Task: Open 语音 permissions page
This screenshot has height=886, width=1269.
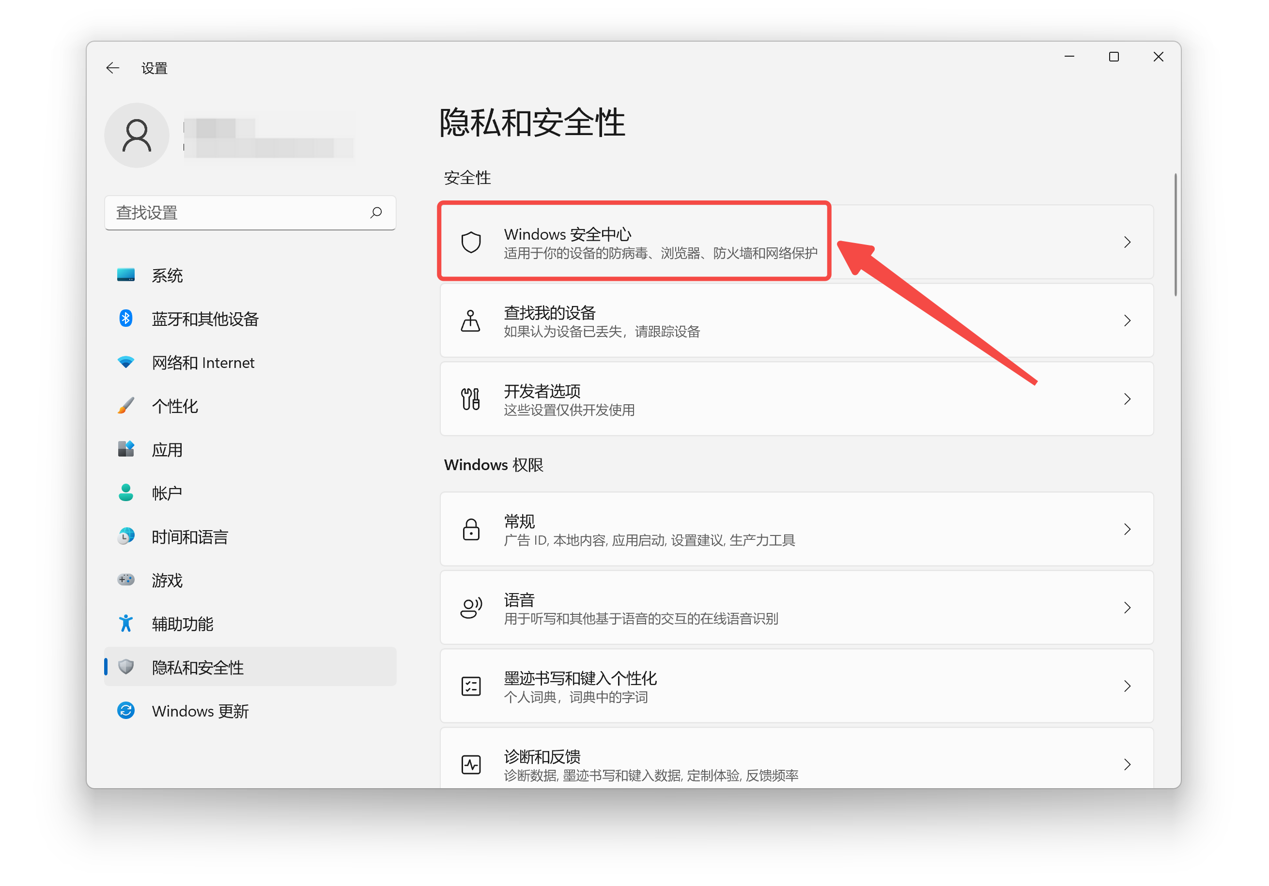Action: click(x=796, y=608)
